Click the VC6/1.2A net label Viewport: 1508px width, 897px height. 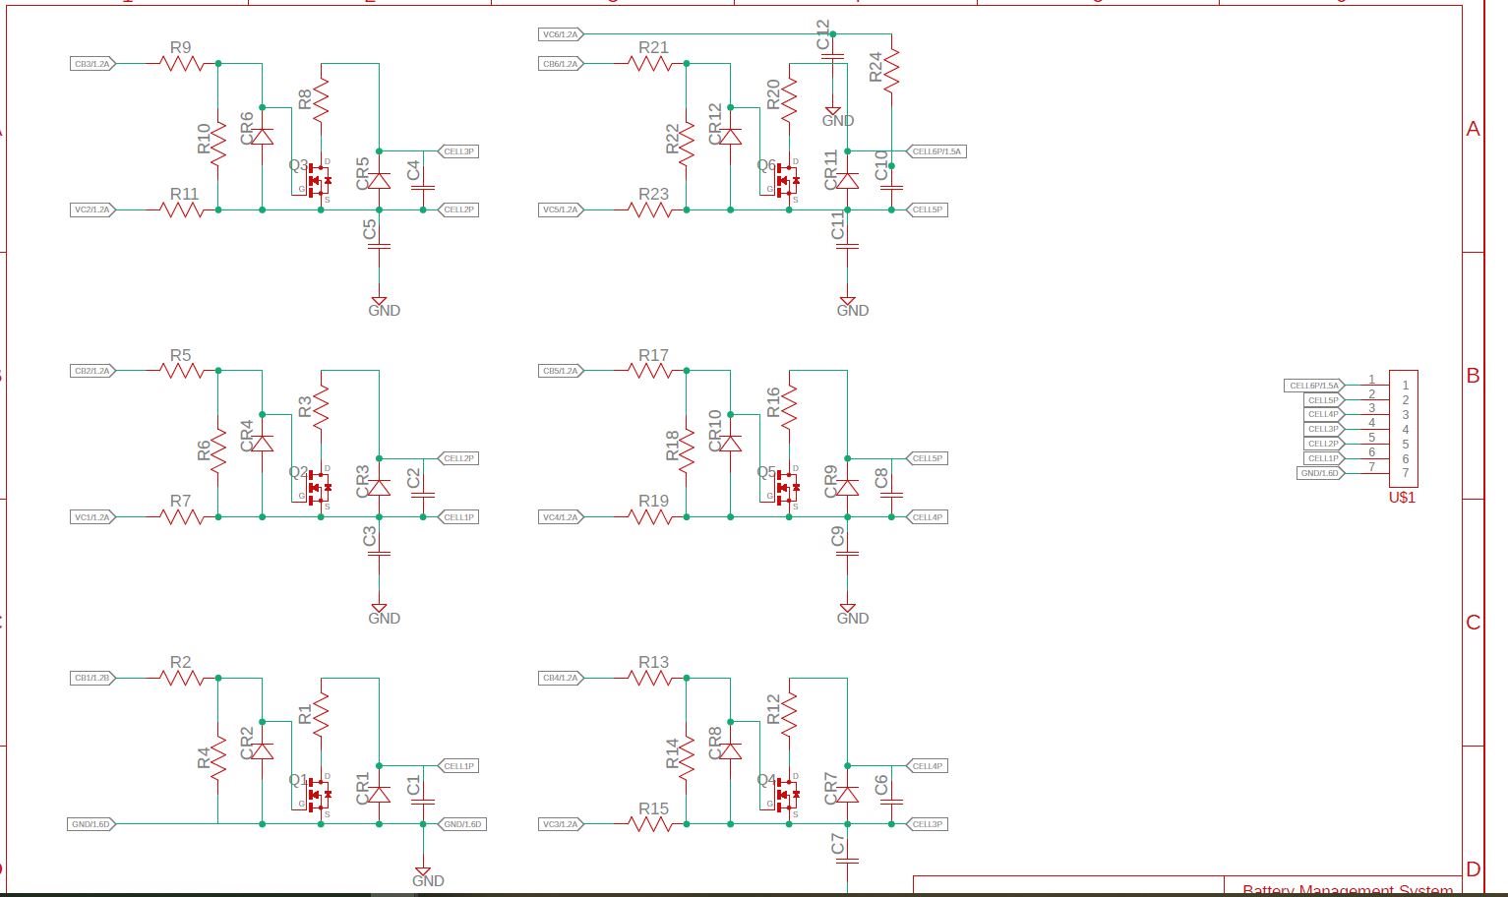562,34
